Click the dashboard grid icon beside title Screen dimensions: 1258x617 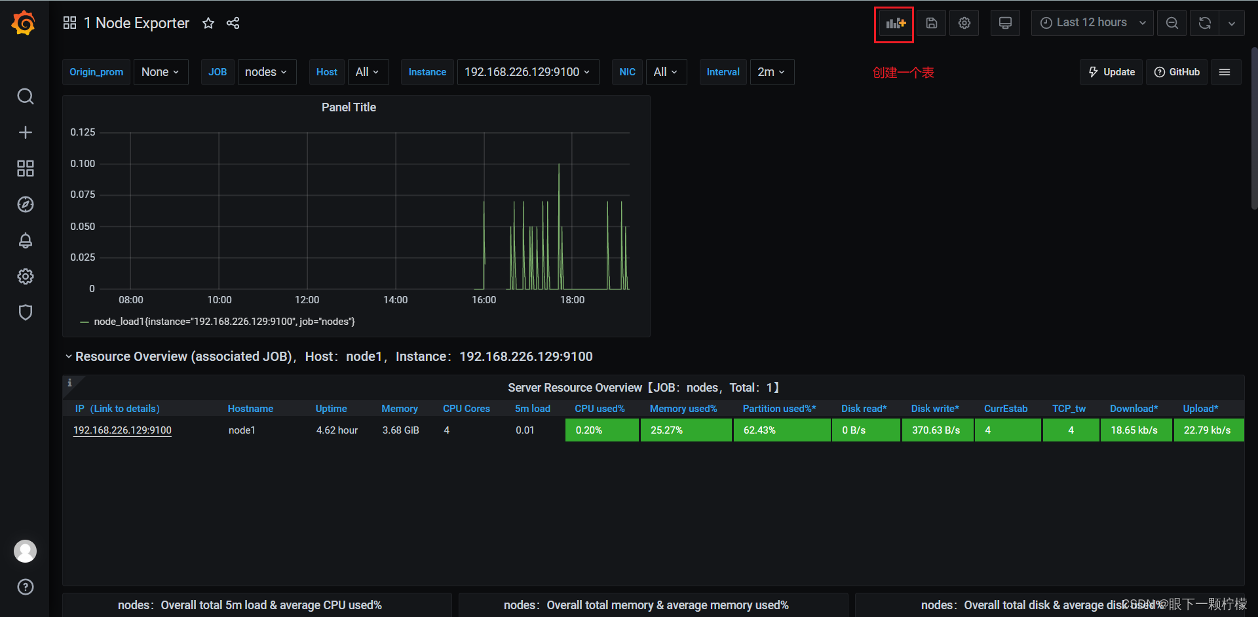tap(69, 23)
